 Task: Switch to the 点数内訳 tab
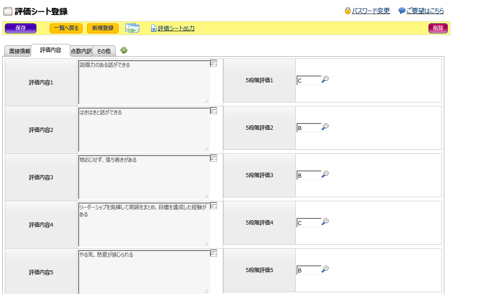tap(81, 51)
